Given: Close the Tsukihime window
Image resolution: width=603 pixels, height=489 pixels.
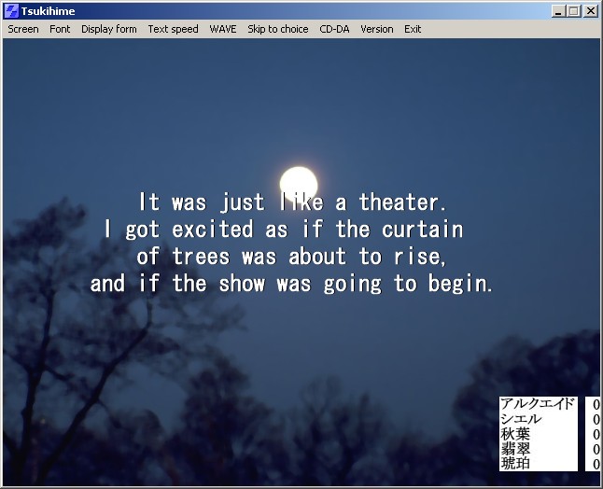Looking at the screenshot, I should click(590, 11).
